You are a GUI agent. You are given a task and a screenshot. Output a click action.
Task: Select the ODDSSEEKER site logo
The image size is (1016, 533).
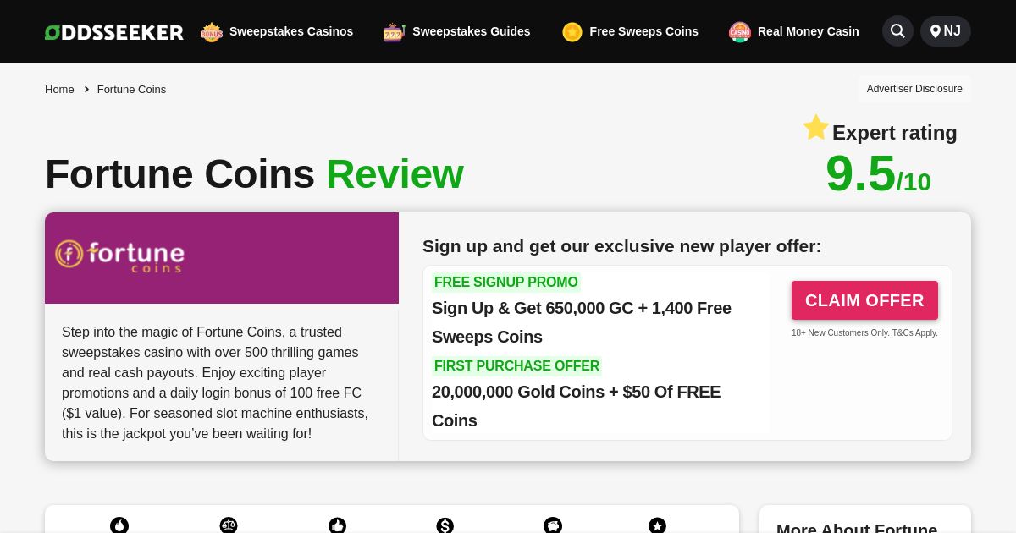(x=113, y=31)
